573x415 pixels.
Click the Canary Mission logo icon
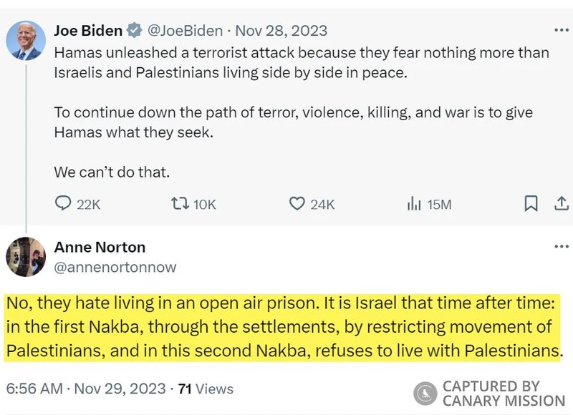pos(425,394)
